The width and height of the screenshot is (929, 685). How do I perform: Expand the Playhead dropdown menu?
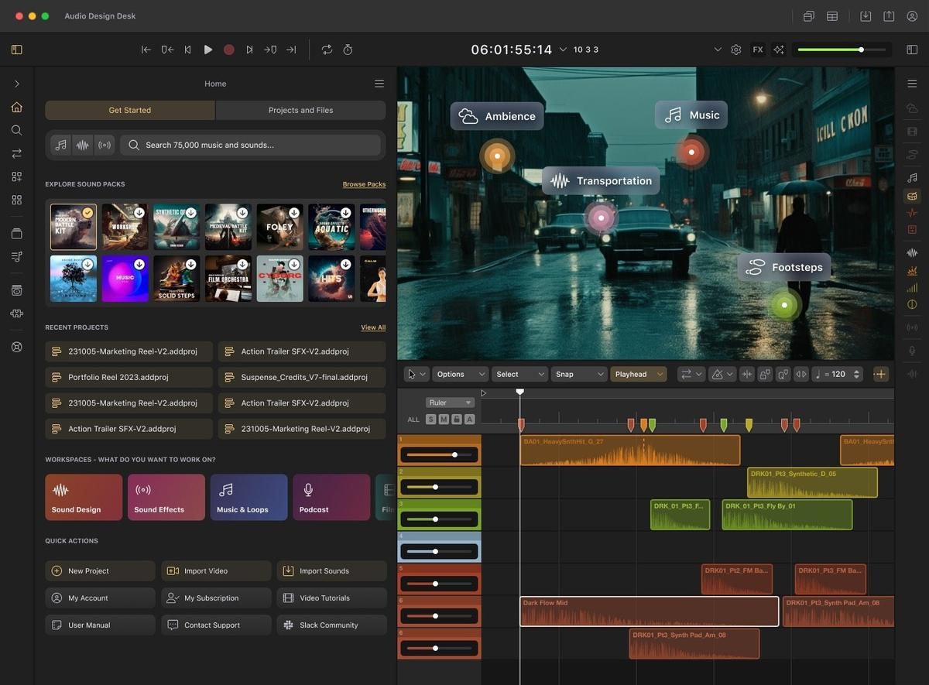638,374
